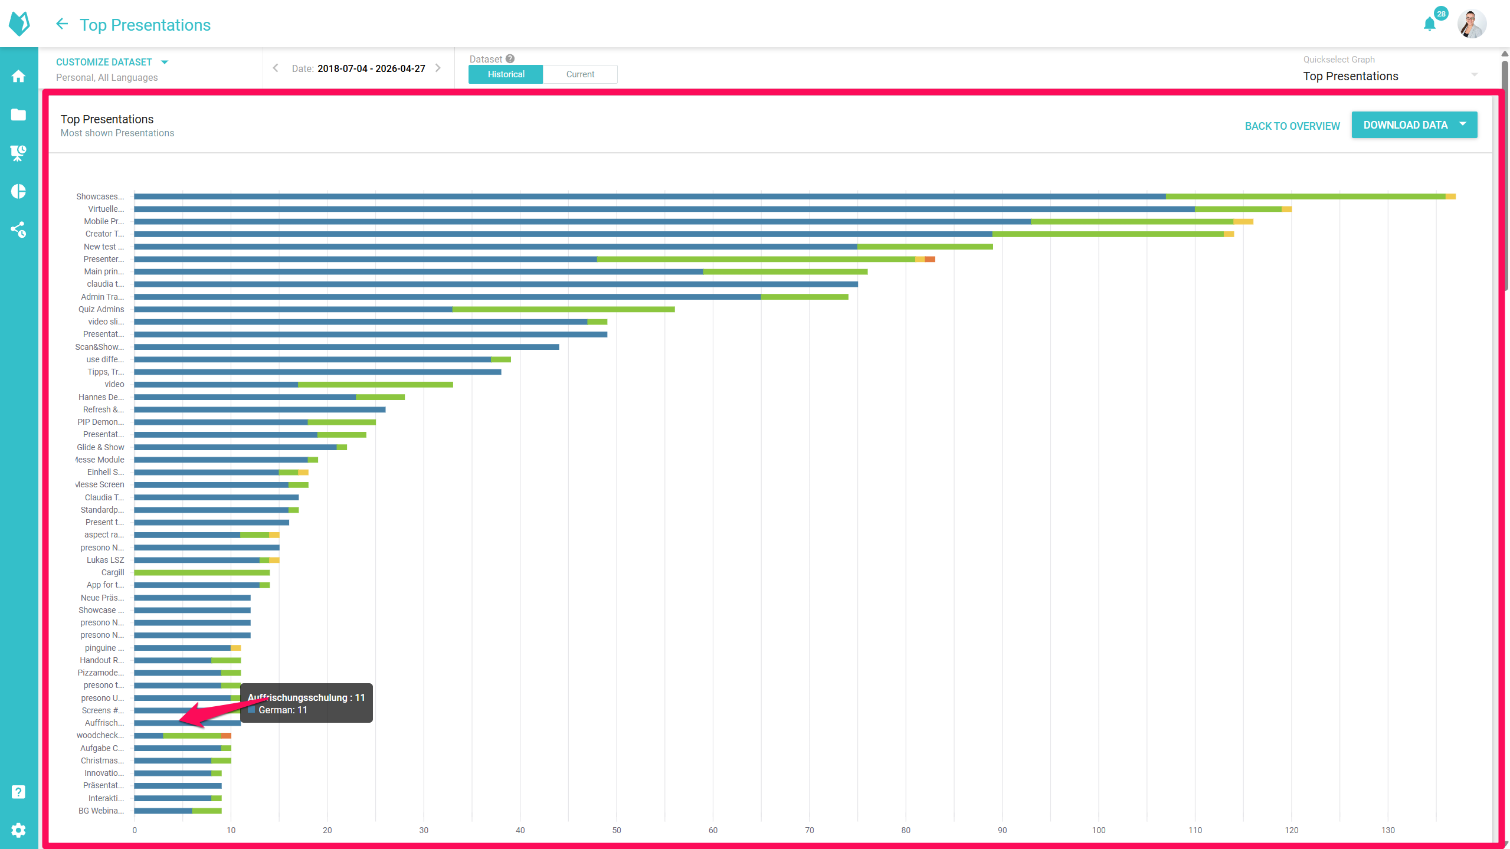Switch dataset to Historical
The image size is (1510, 849).
coord(506,74)
